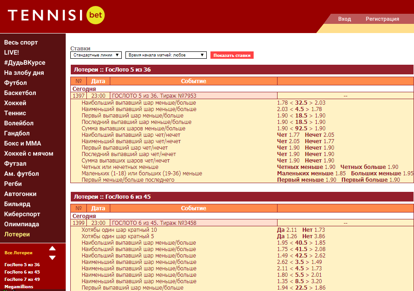
Task: Open the Киберспорт category
Action: [x=22, y=214]
